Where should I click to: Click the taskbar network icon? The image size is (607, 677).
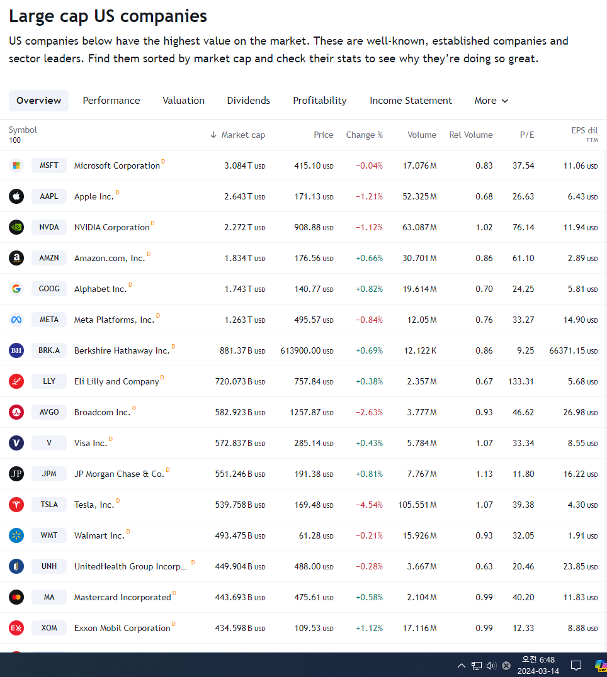pyautogui.click(x=477, y=665)
